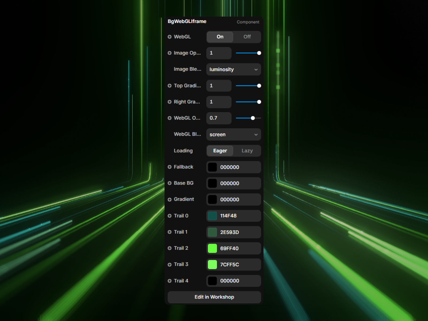Image resolution: width=428 pixels, height=321 pixels.
Task: Click the plus icon beside Trail 3
Action: [169, 265]
